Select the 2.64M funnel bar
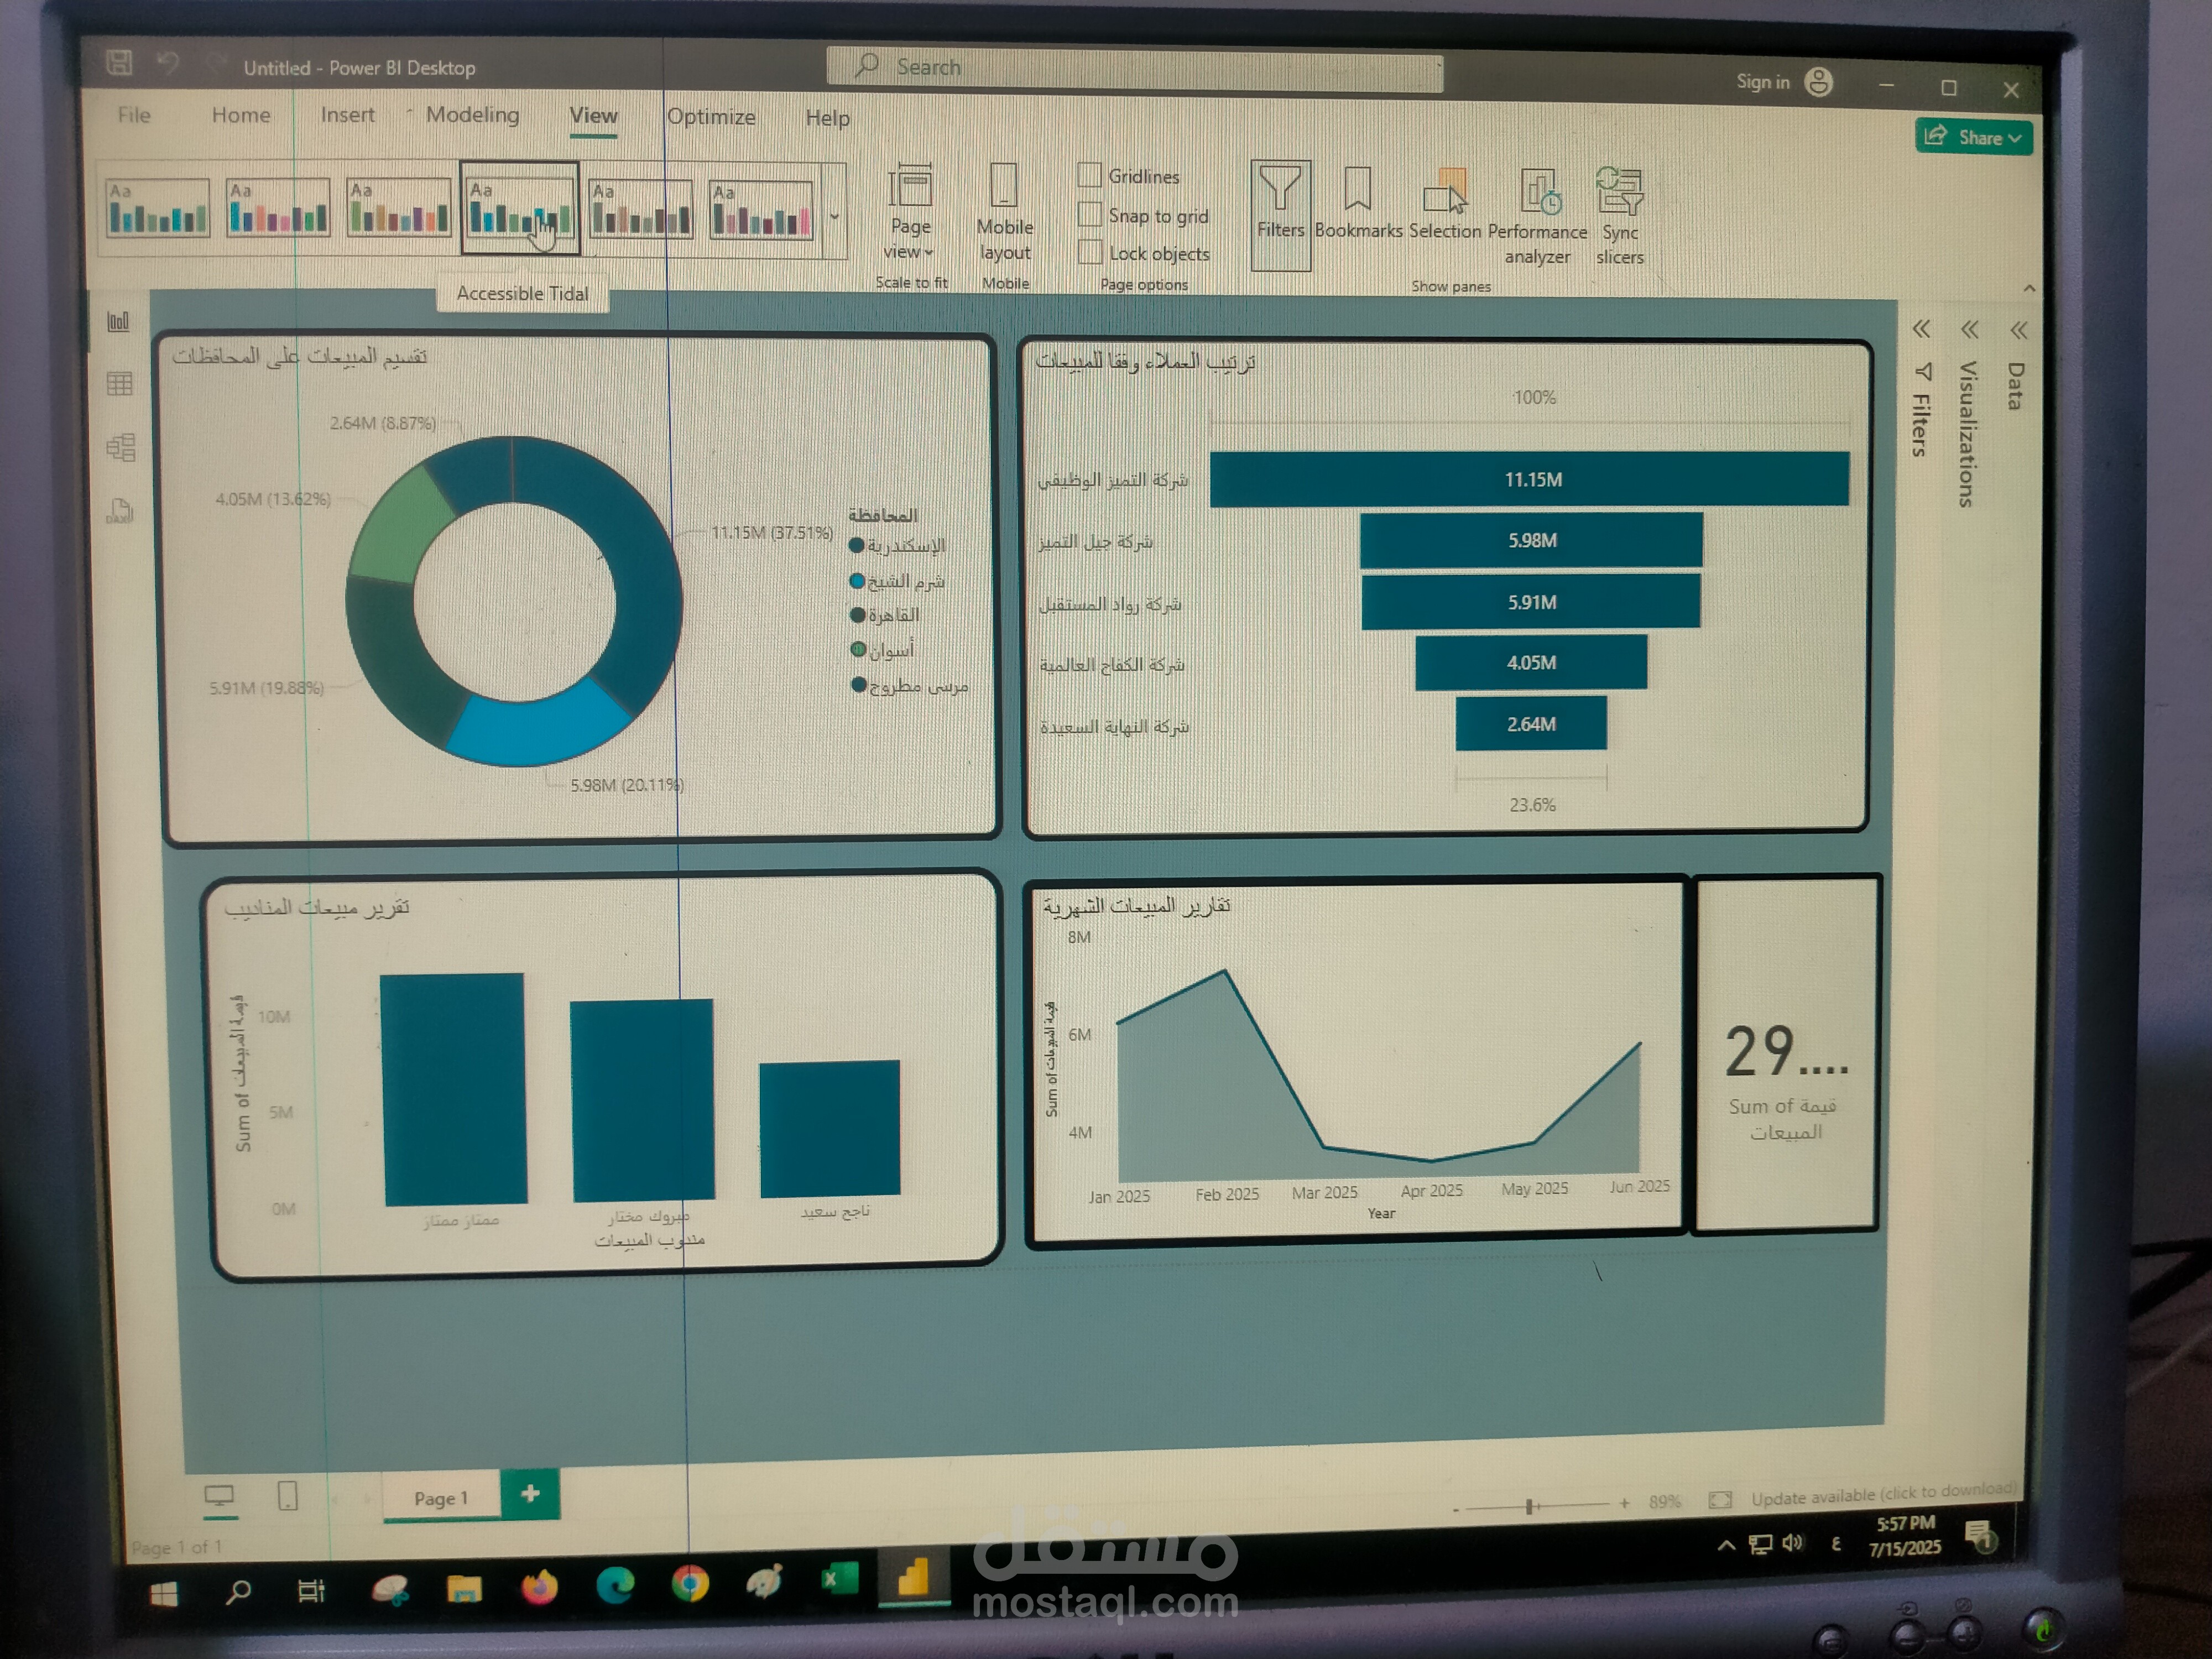 (x=1531, y=723)
